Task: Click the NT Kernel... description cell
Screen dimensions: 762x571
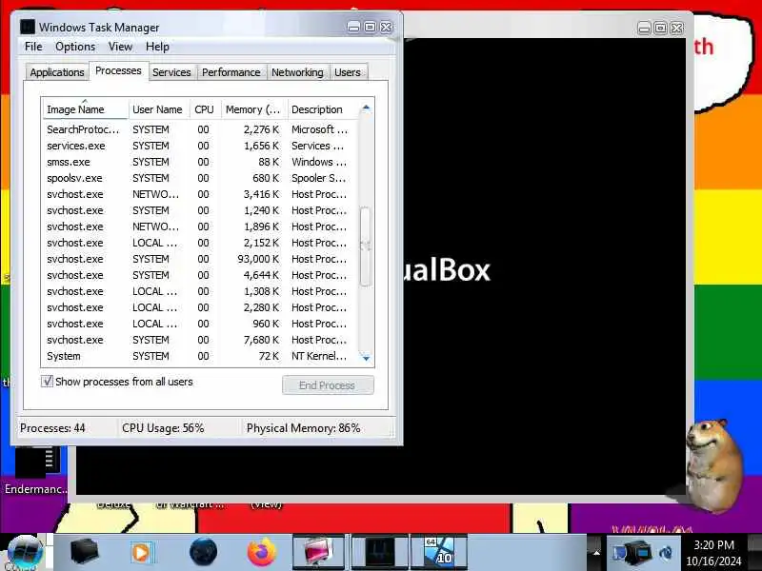Action: click(x=319, y=356)
